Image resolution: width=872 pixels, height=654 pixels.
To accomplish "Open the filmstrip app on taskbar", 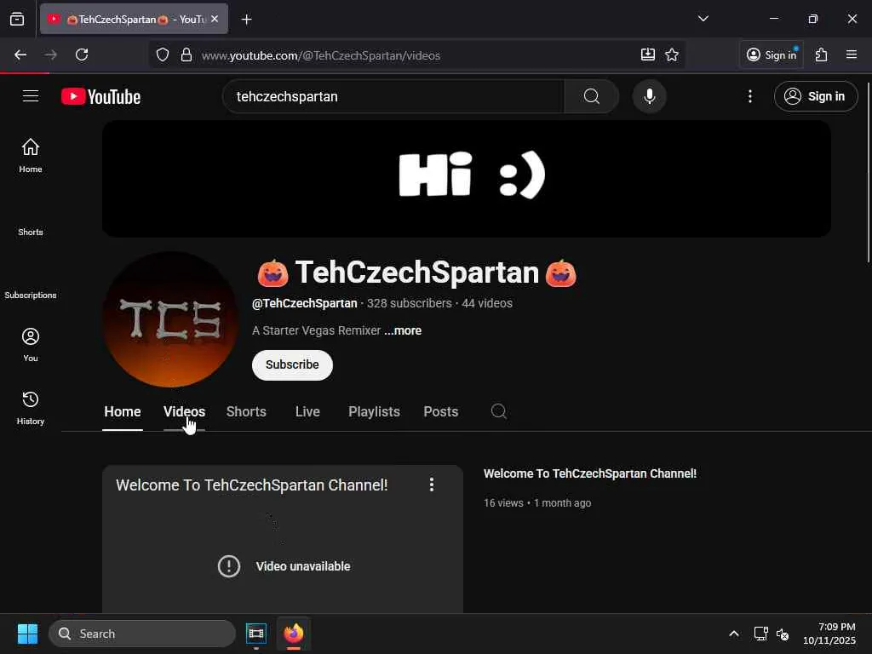I will [255, 634].
